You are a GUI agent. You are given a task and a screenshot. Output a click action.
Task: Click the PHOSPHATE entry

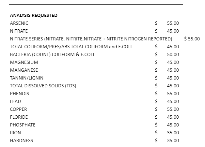(23, 125)
